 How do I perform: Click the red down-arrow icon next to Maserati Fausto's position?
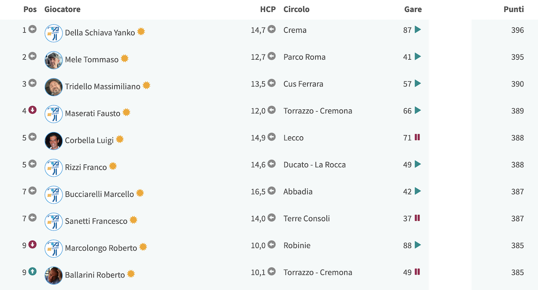click(32, 110)
